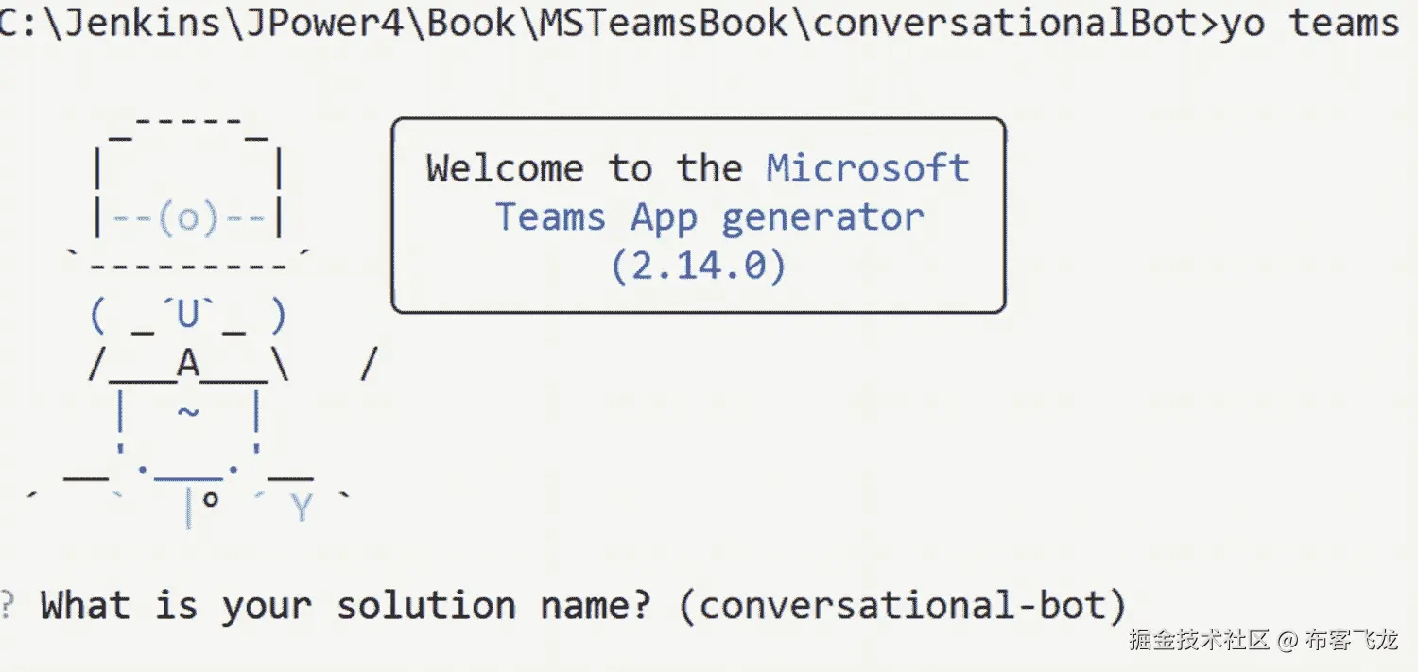Click the word 'Microsoft' in welcome box
This screenshot has width=1418, height=672.
coord(868,168)
